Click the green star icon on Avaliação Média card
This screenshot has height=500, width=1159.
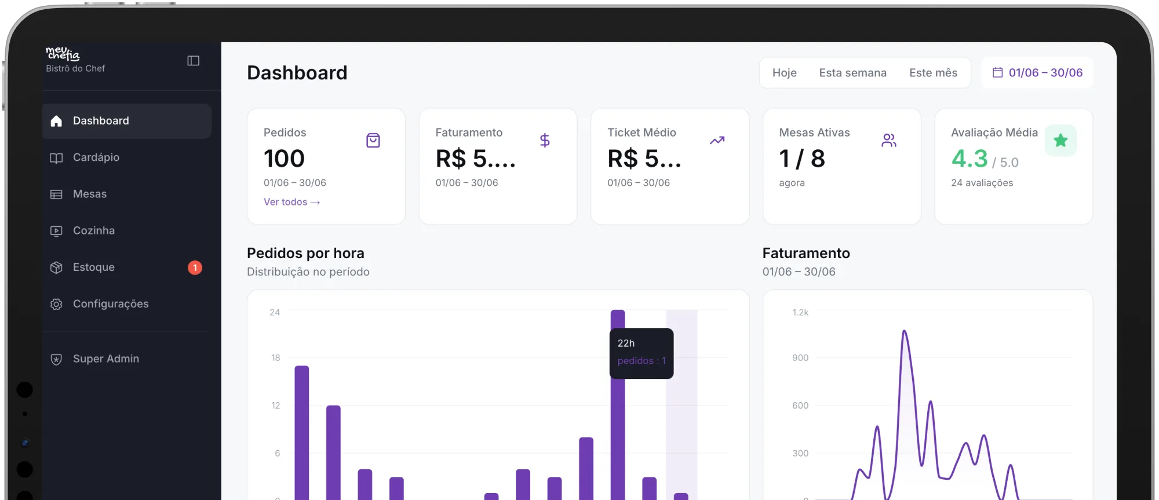pos(1060,140)
